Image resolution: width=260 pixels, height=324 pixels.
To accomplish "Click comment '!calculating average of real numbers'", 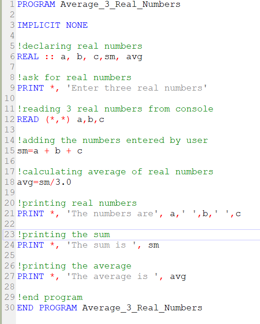I will point(115,172).
